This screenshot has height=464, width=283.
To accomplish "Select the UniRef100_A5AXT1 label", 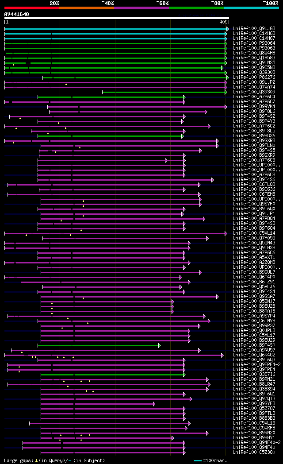I will (x=254, y=258).
